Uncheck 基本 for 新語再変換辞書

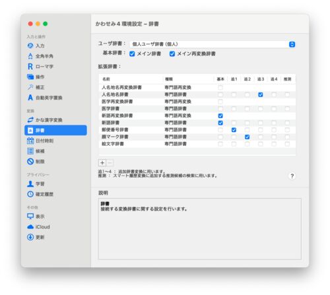(220, 115)
